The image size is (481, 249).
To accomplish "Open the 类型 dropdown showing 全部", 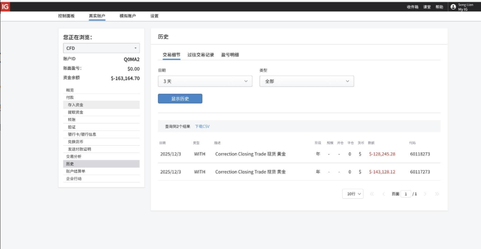I will pyautogui.click(x=307, y=81).
